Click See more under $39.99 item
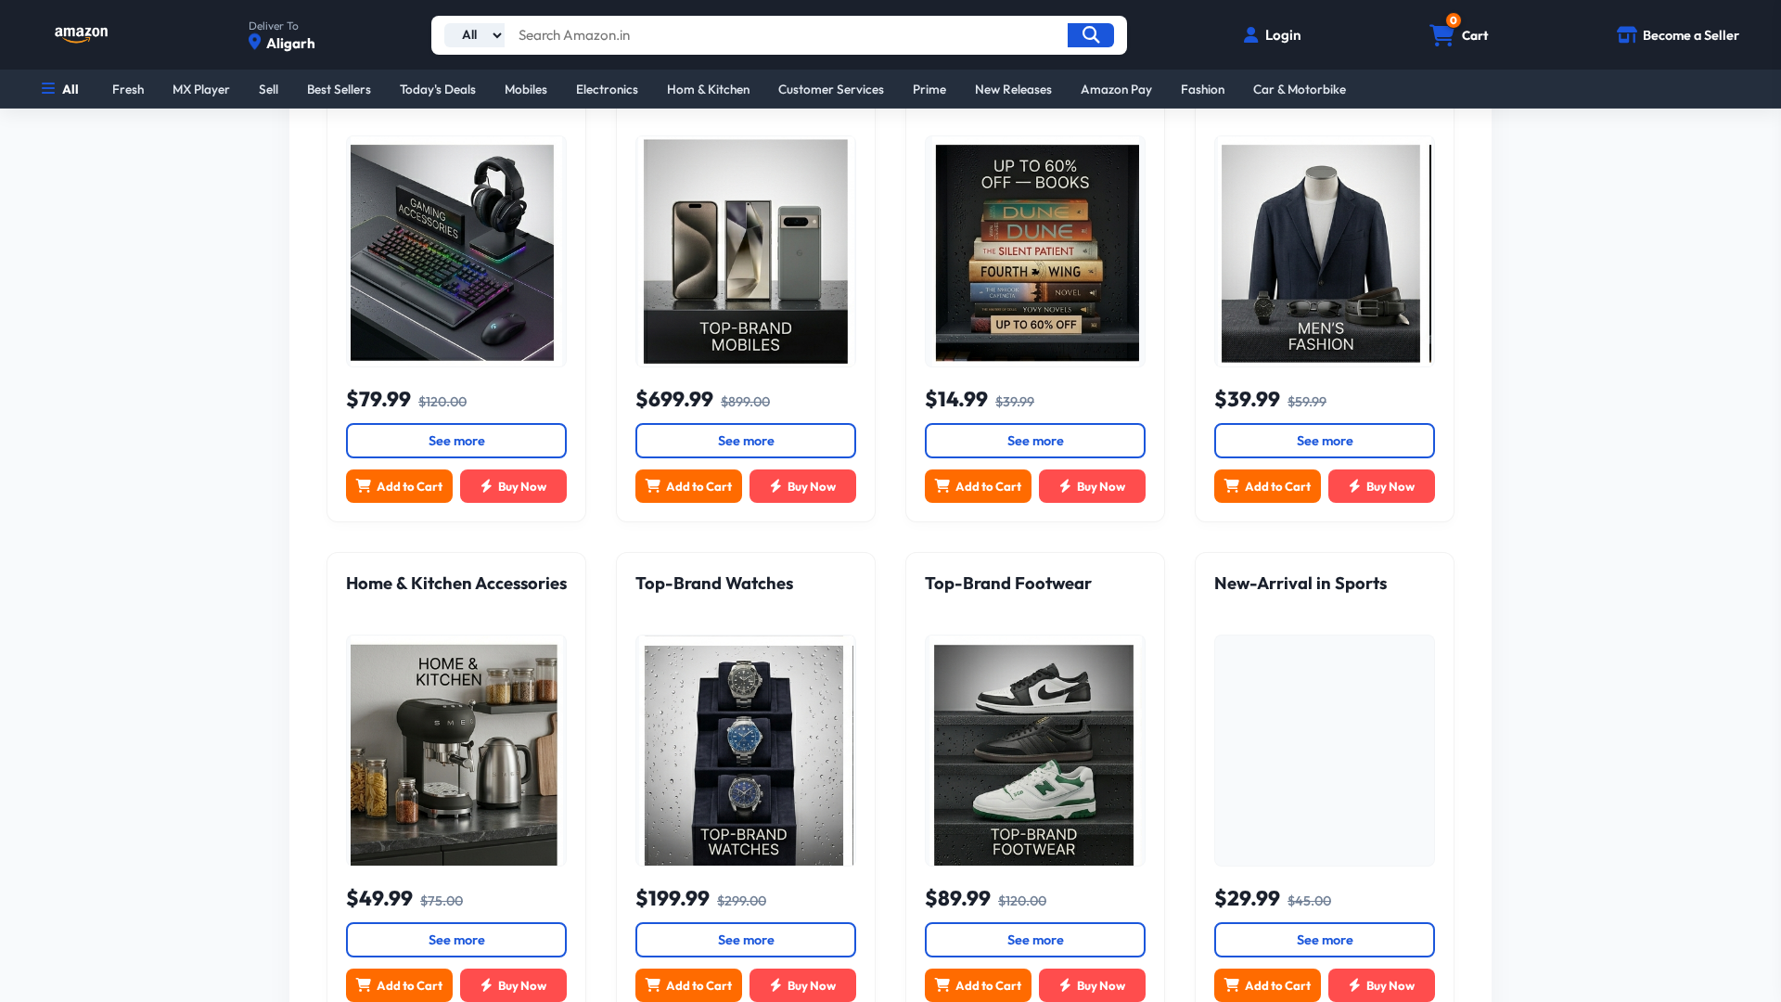This screenshot has width=1781, height=1002. pos(1325,441)
